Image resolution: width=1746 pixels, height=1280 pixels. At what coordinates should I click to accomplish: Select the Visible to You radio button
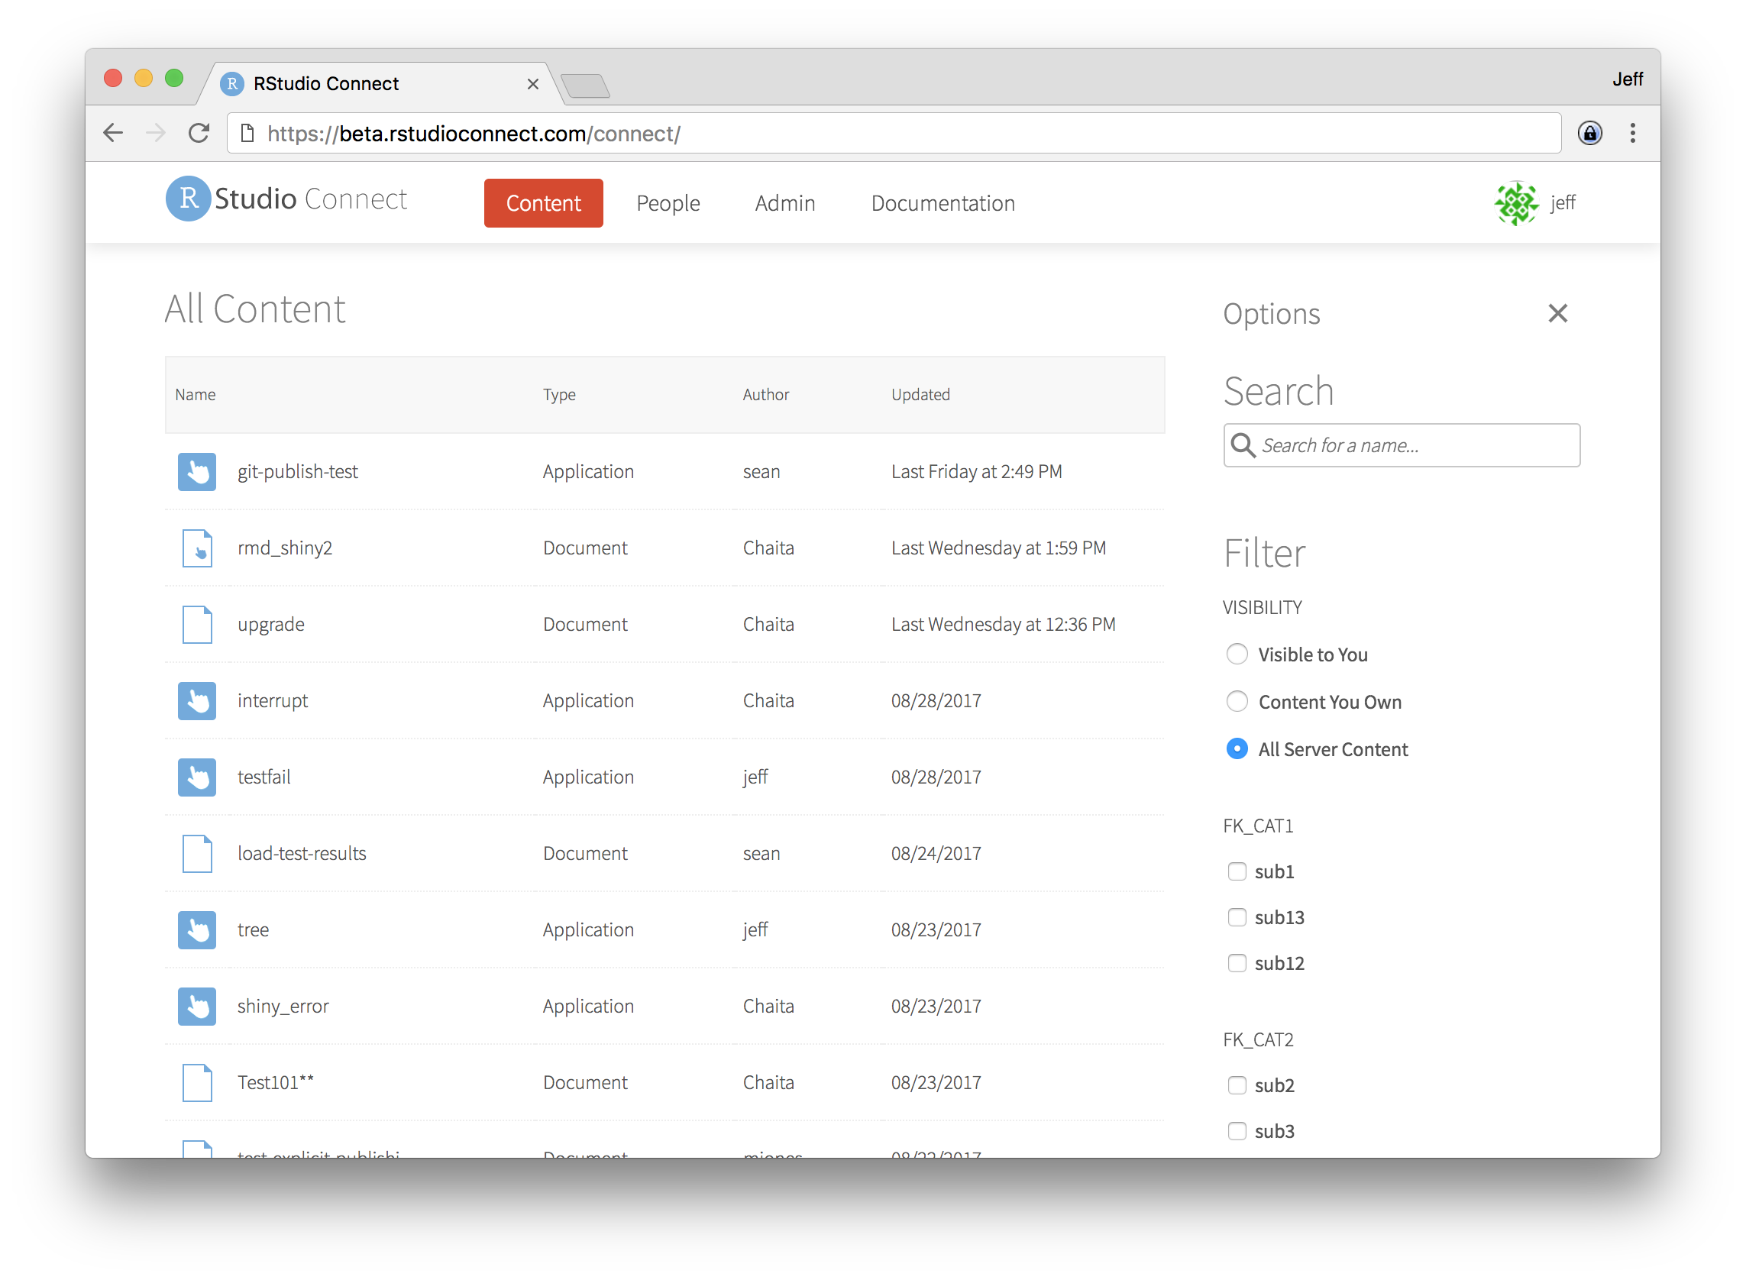pyautogui.click(x=1237, y=654)
